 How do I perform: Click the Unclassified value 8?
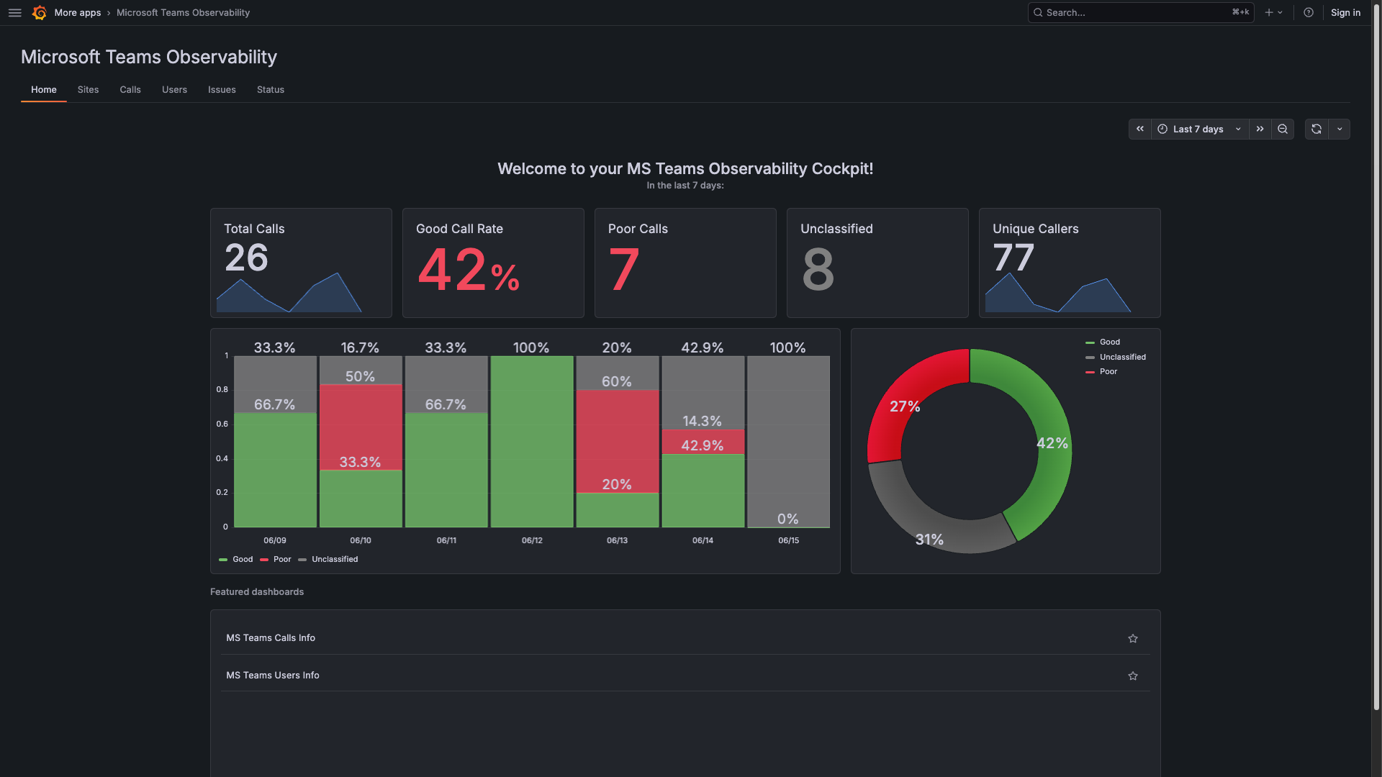tap(818, 271)
